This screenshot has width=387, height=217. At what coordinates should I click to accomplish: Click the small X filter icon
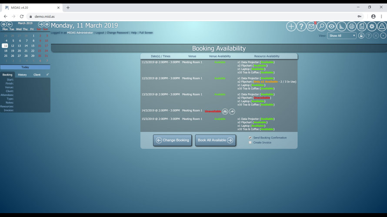(x=376, y=36)
